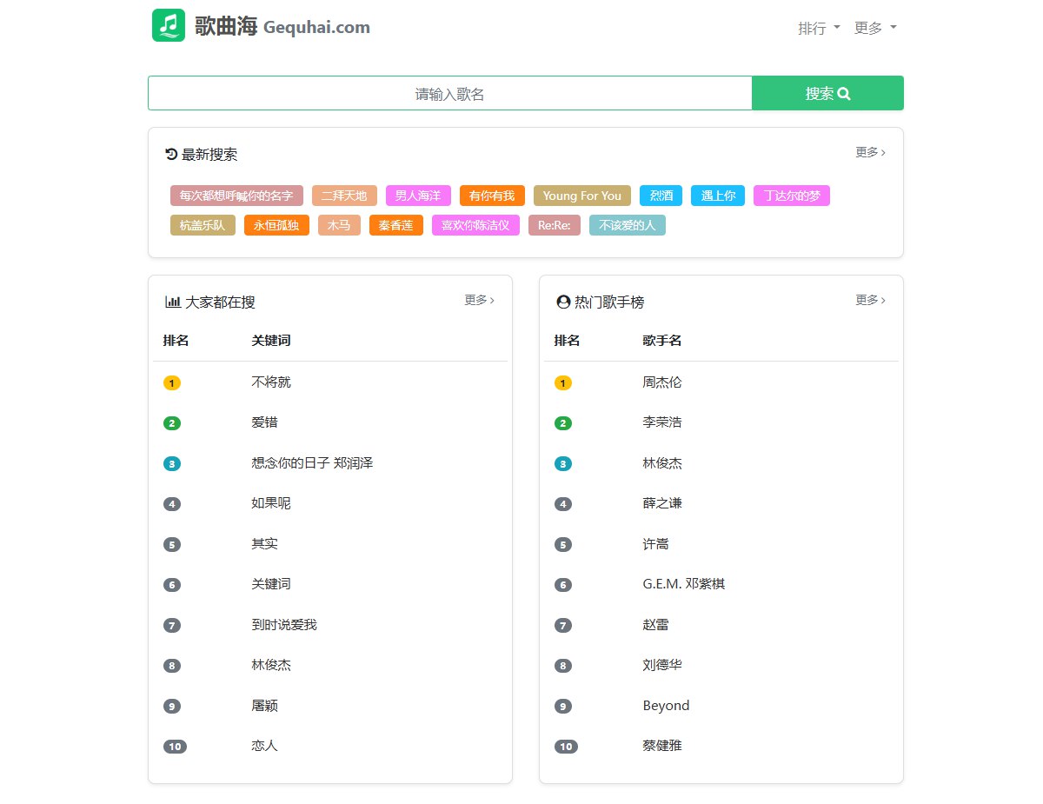Expand 更多 in the 热门歌手榜 panel

click(870, 300)
